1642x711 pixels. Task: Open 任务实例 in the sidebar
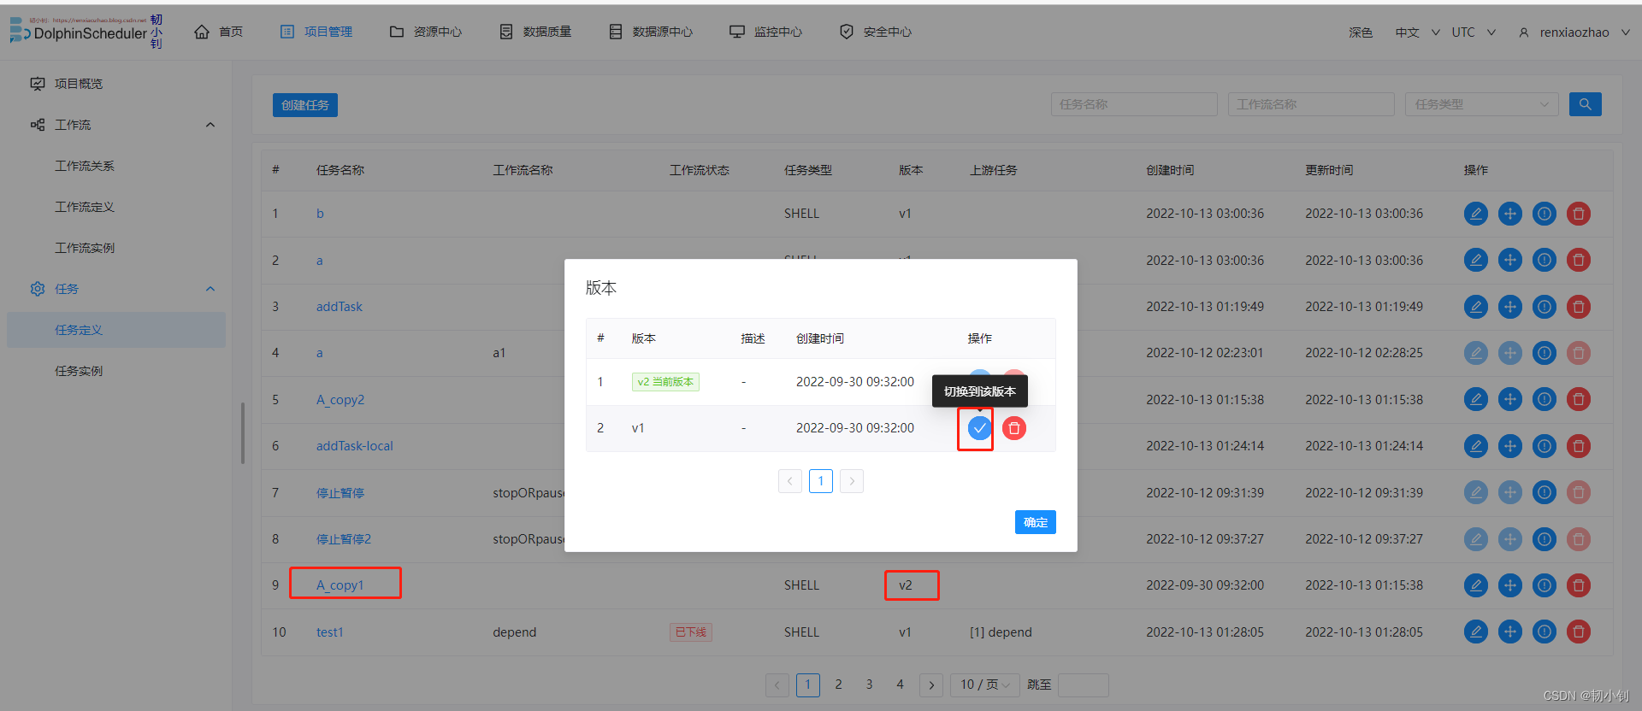(x=79, y=371)
